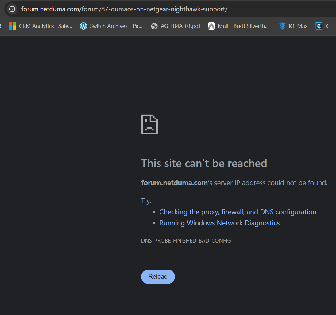Click the DNS_PROBE_FINISHED_BAD_CONFIG error code text
The image size is (336, 315).
point(186,241)
